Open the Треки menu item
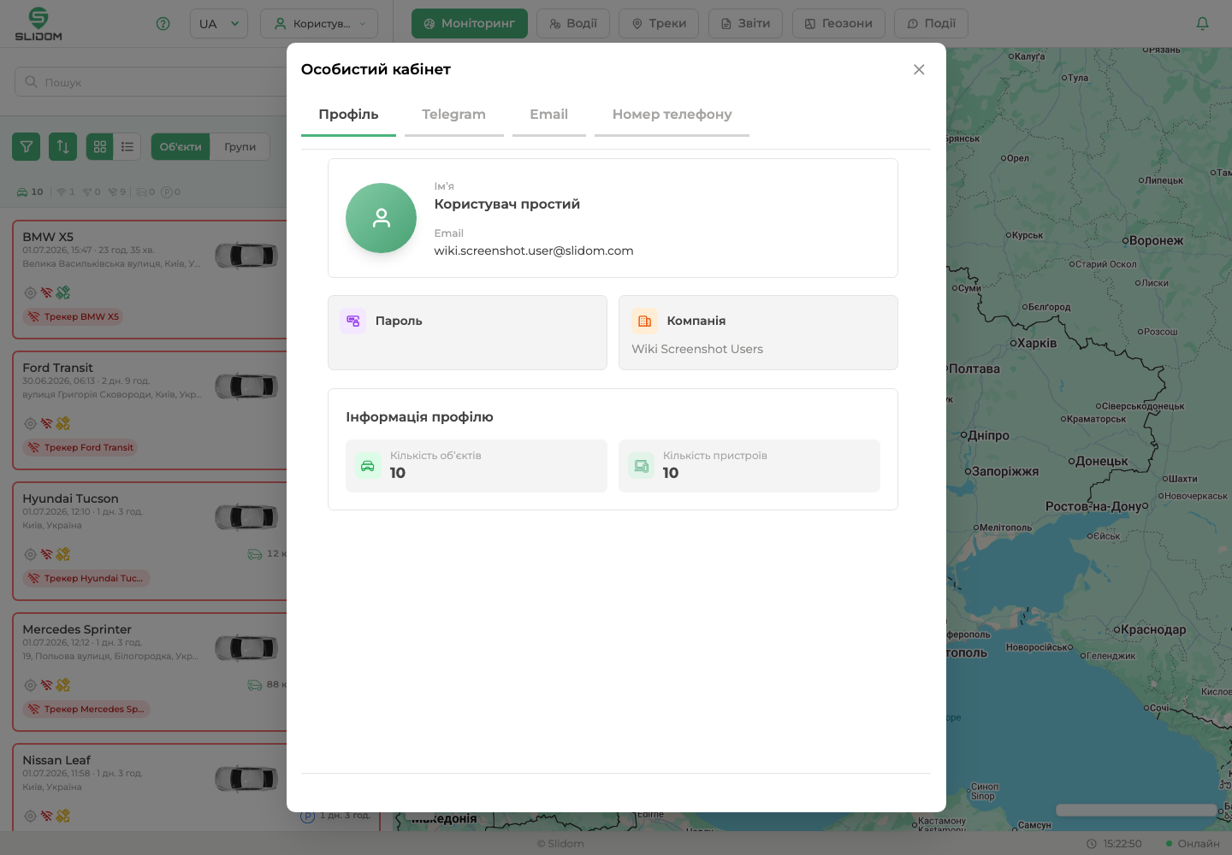The width and height of the screenshot is (1232, 855). click(659, 24)
